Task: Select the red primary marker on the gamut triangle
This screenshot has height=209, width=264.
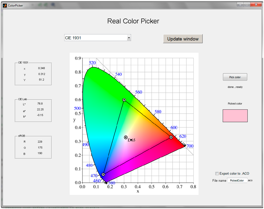Action: tap(171, 137)
